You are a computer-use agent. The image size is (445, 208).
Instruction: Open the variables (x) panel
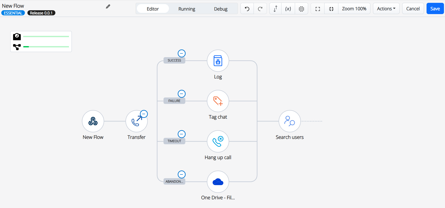[x=288, y=9]
